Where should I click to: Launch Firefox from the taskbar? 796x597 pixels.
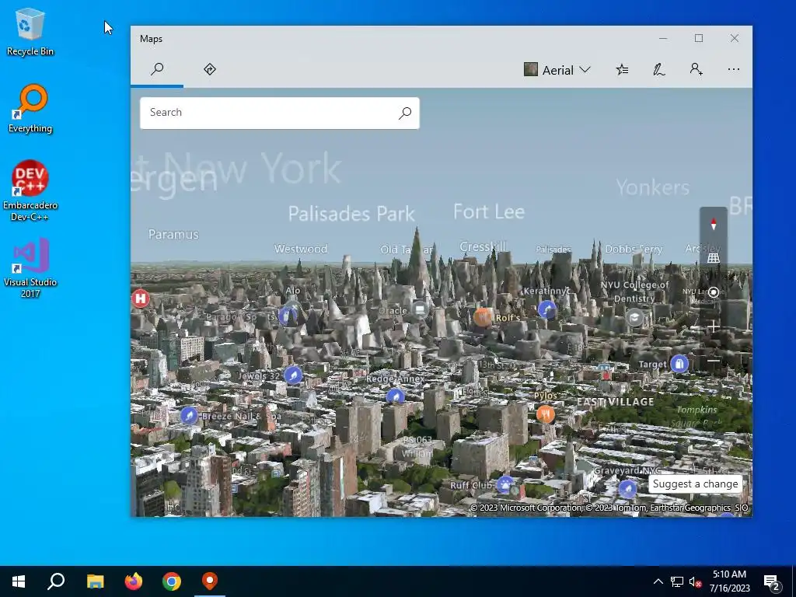tap(134, 581)
